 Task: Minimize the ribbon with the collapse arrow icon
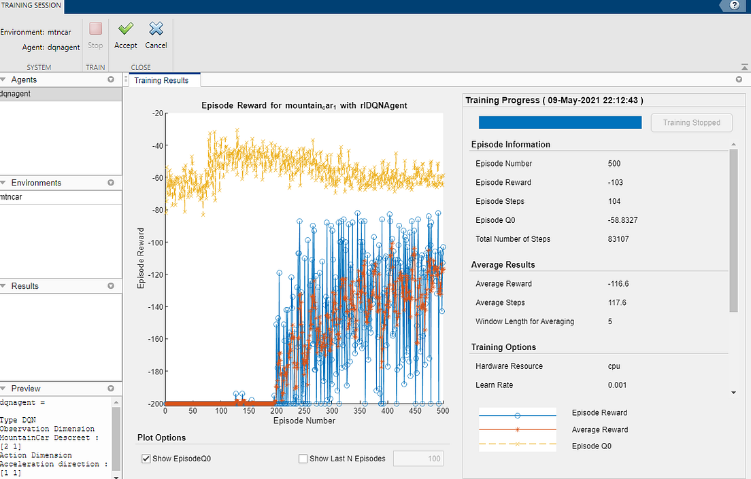(x=744, y=67)
